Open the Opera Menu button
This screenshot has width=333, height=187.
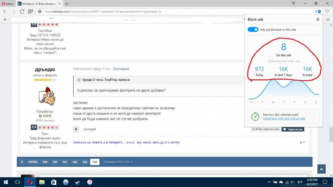point(8,4)
